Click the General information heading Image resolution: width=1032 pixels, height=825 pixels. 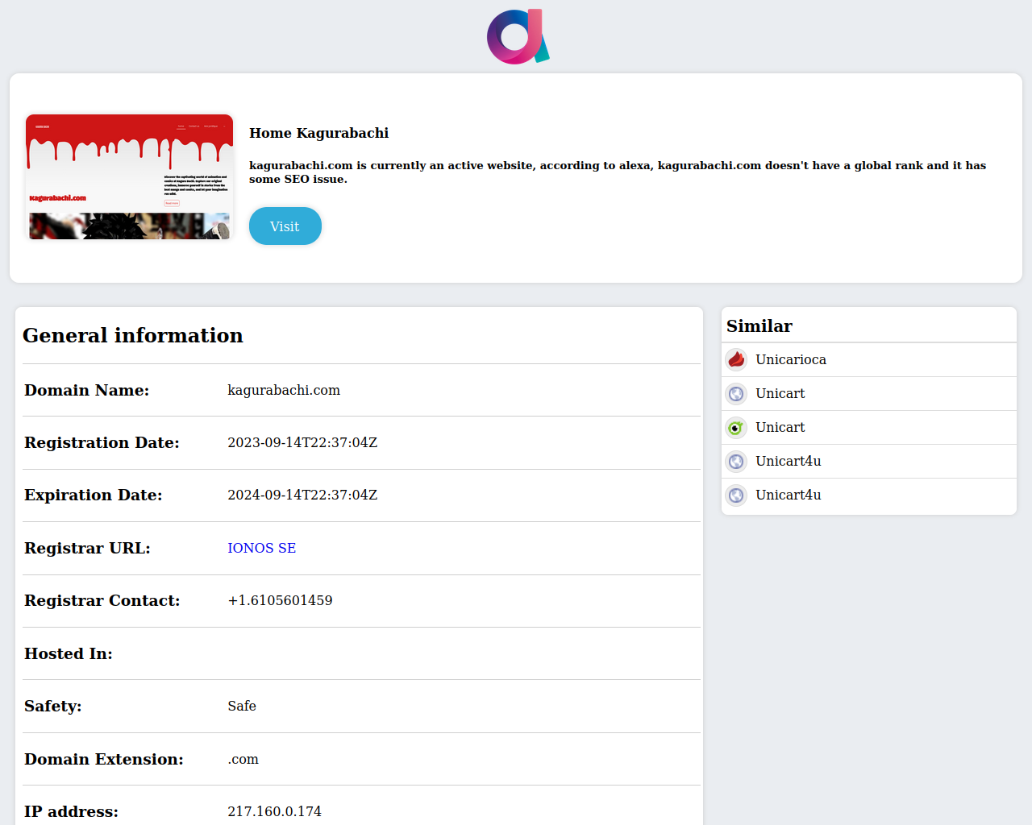[133, 335]
